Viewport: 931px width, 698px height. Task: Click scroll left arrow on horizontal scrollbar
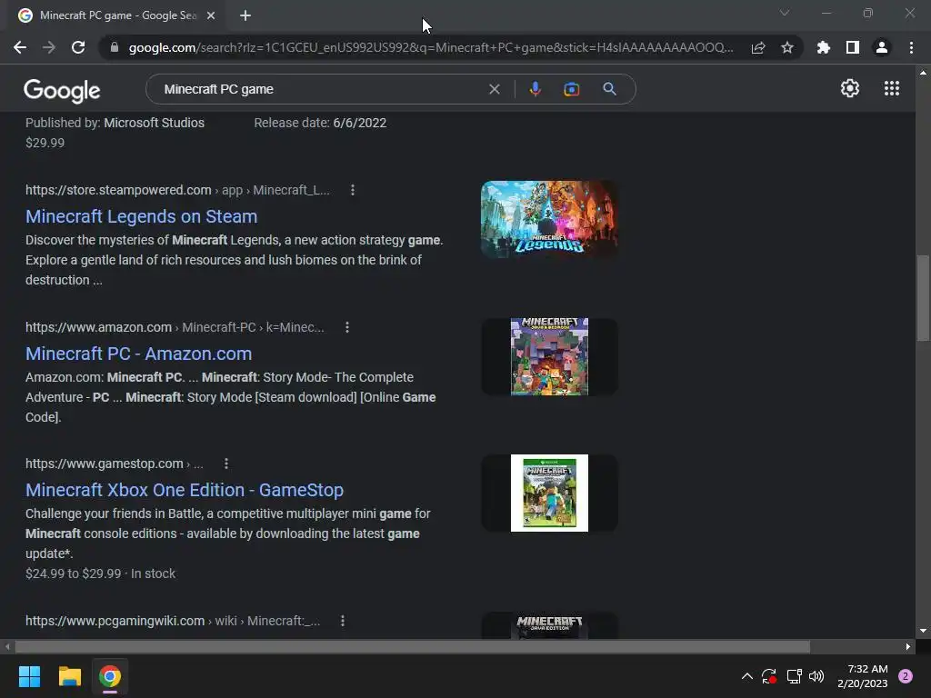point(7,646)
